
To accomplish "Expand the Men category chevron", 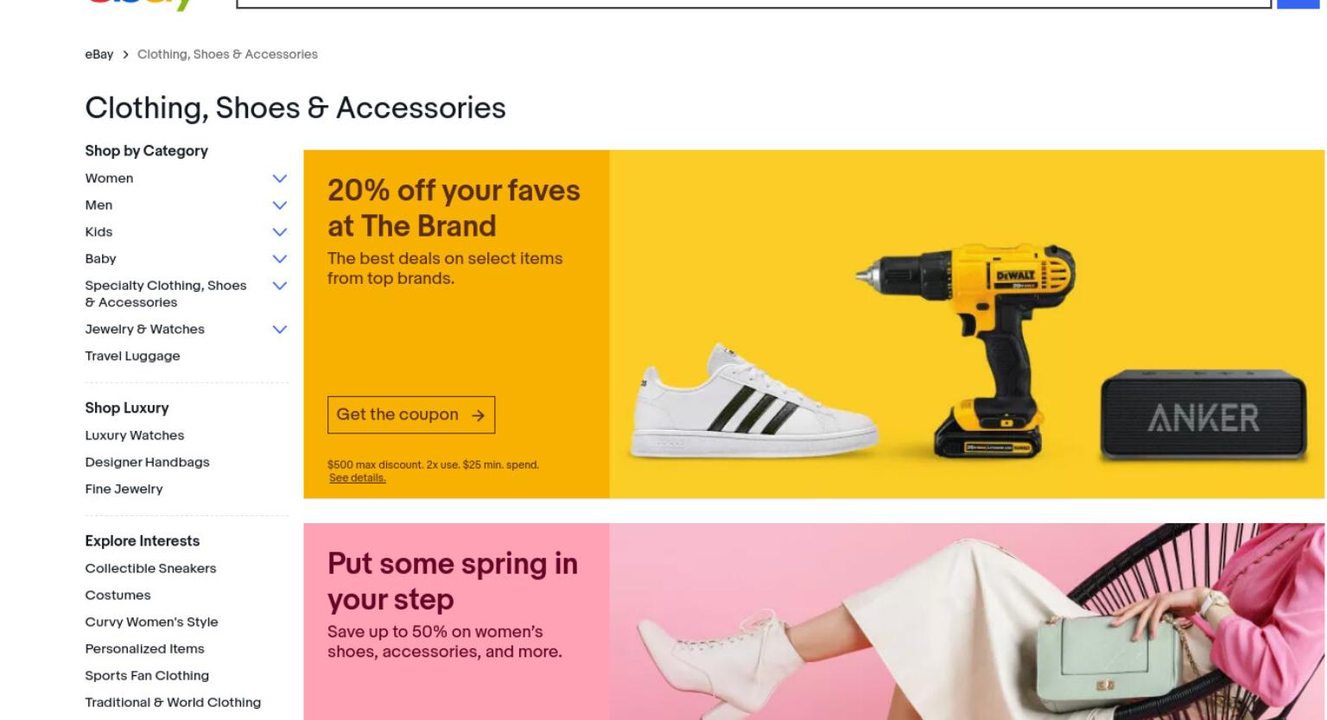I will [279, 205].
